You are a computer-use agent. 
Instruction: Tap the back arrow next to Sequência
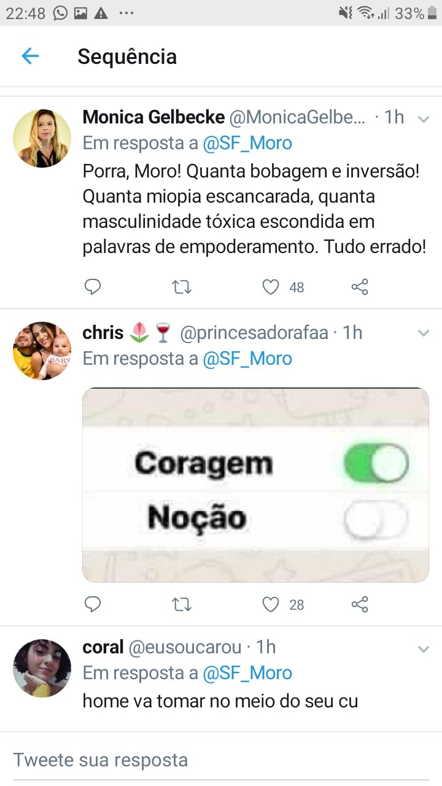click(30, 56)
